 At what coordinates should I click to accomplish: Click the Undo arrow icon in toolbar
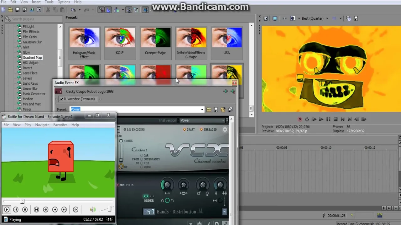[x=73, y=10]
